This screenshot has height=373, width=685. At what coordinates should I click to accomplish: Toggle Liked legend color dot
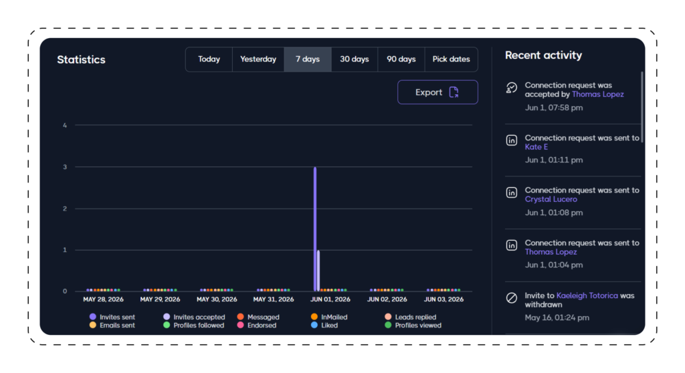(x=314, y=326)
